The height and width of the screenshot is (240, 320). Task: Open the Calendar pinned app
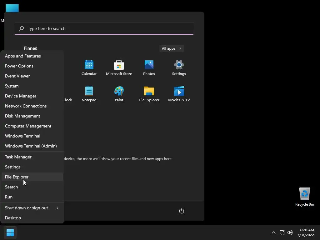tap(89, 68)
